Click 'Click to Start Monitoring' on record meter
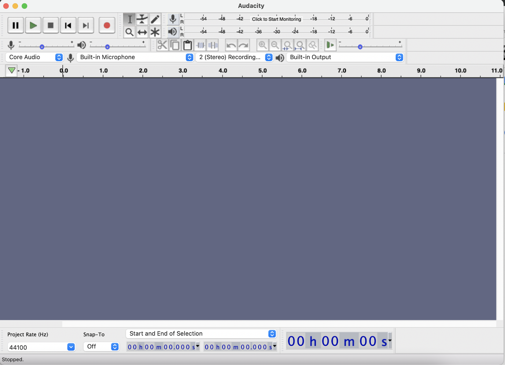 click(x=276, y=19)
